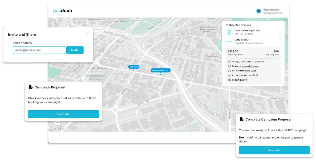The height and width of the screenshot is (161, 316).
Task: Select the Billboard map marker
Action: coord(134,67)
